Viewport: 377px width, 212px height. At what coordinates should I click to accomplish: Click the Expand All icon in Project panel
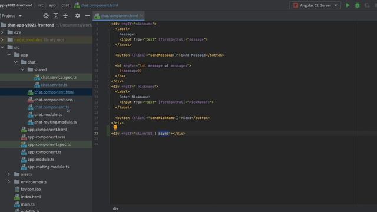55,16
